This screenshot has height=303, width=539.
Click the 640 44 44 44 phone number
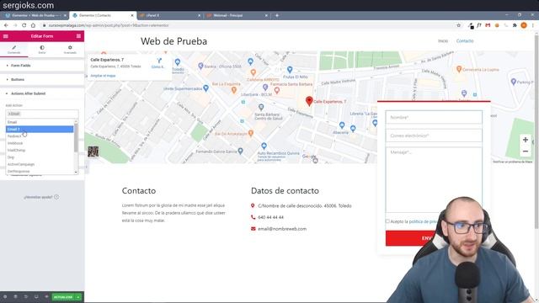point(271,217)
